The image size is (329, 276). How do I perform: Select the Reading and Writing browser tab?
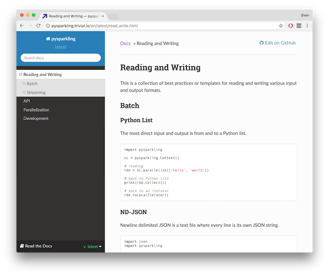(74, 16)
